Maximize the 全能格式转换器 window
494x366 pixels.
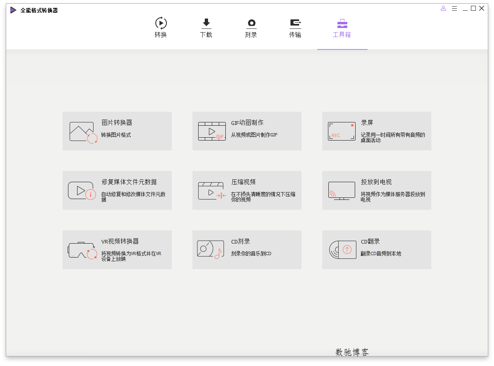pyautogui.click(x=473, y=9)
